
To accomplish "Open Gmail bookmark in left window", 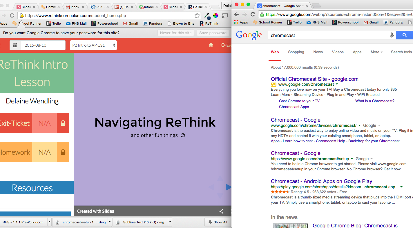I will (x=130, y=23).
